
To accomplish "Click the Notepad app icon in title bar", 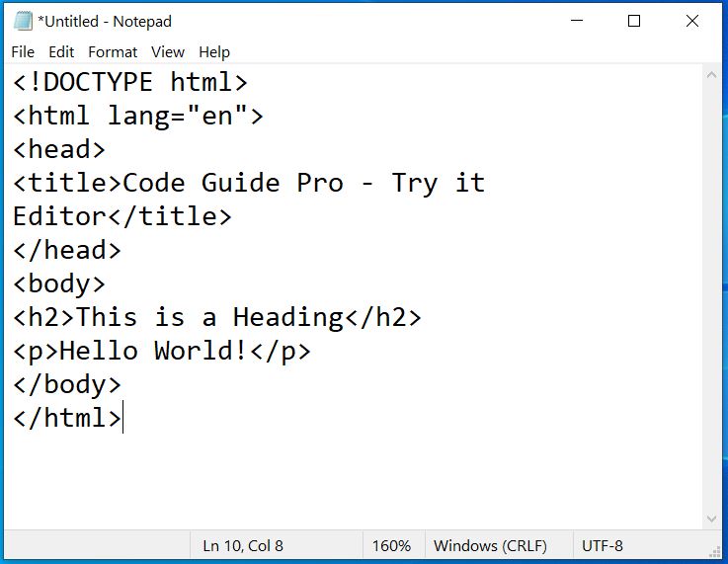I will 23,21.
